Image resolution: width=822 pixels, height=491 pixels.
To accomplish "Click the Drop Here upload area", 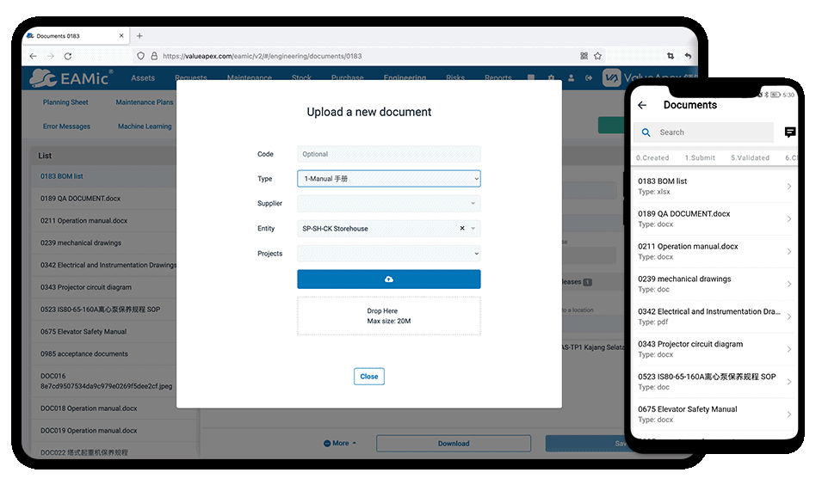I will [388, 316].
